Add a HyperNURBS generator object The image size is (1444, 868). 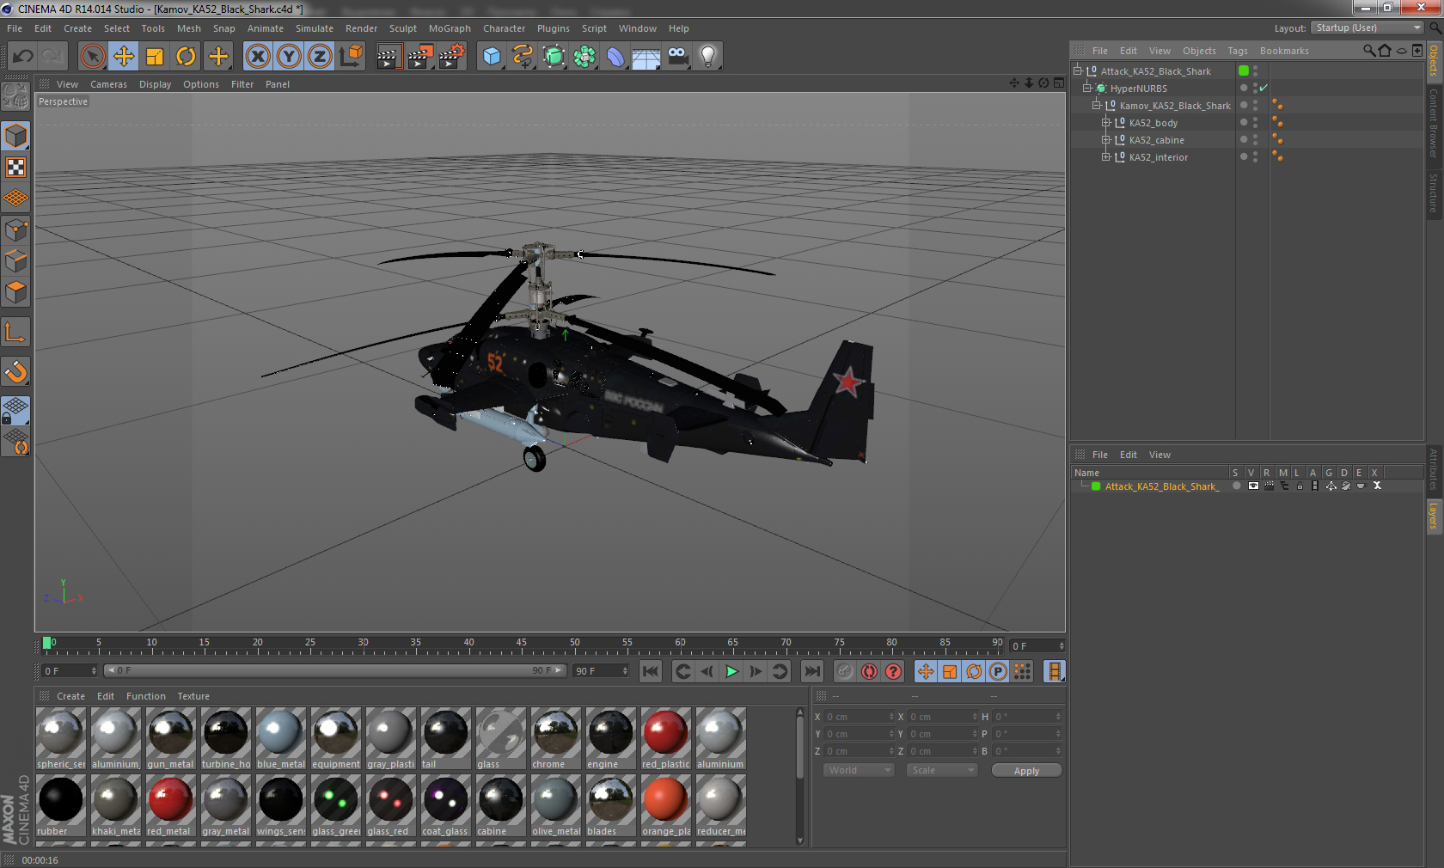(554, 57)
